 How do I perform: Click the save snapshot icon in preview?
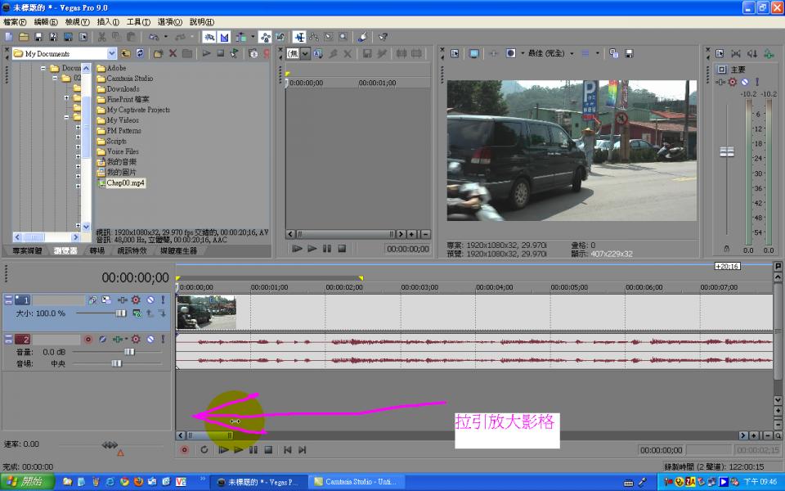629,53
